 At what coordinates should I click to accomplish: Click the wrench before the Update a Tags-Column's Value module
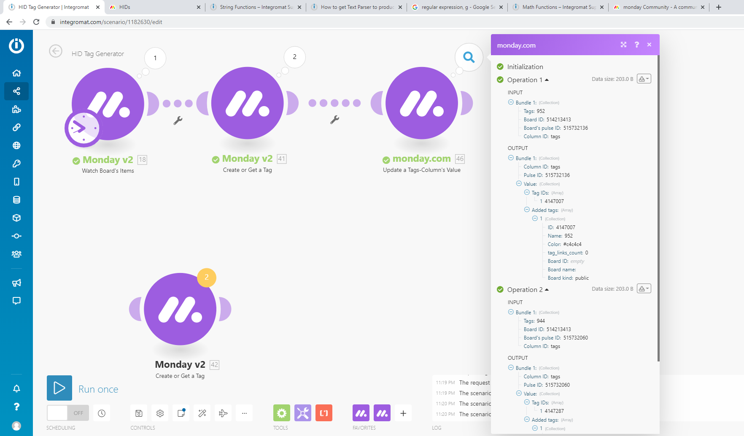(x=334, y=120)
